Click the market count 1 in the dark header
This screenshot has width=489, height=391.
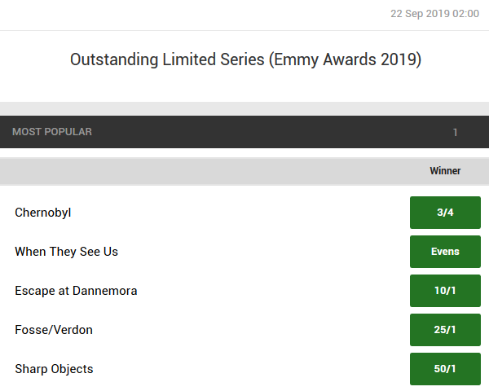coord(455,133)
